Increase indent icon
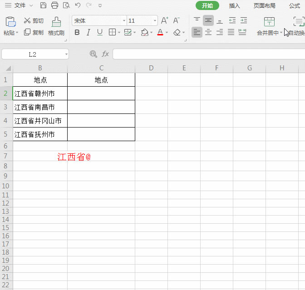305x290 pixels. 244,20
